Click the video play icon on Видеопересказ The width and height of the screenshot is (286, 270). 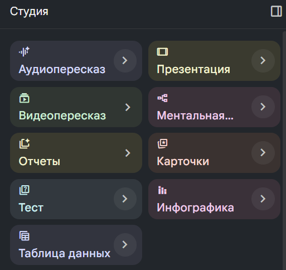[x=25, y=98]
